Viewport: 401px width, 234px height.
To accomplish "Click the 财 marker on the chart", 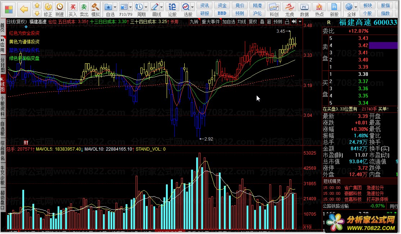I will click(26, 143).
